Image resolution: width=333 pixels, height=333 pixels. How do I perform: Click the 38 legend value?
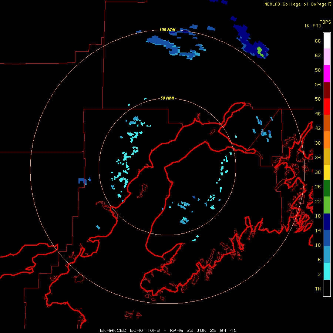coord(318,143)
